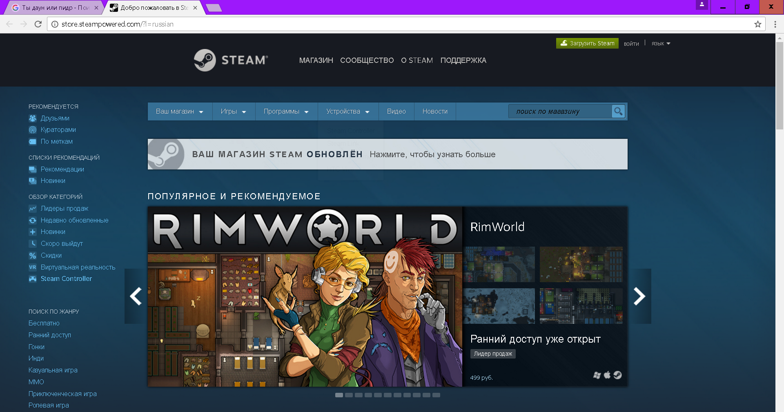Expand the Программы dropdown menu

point(286,111)
